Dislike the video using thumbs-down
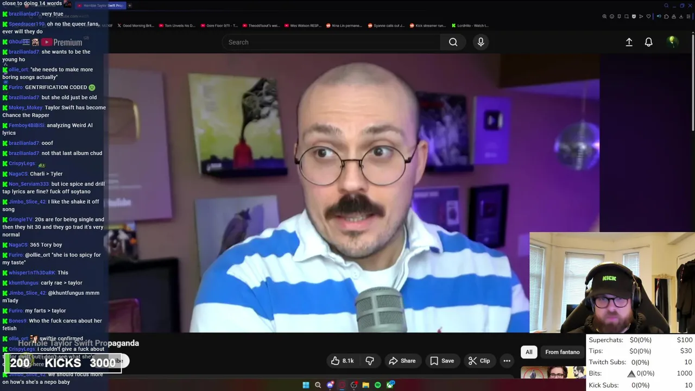The image size is (695, 391). coord(370,361)
